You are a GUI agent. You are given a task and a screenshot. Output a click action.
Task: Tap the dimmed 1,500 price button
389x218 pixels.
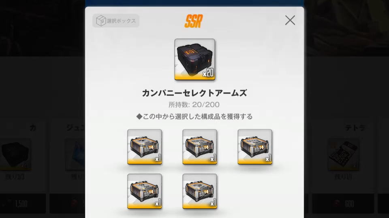click(x=23, y=203)
